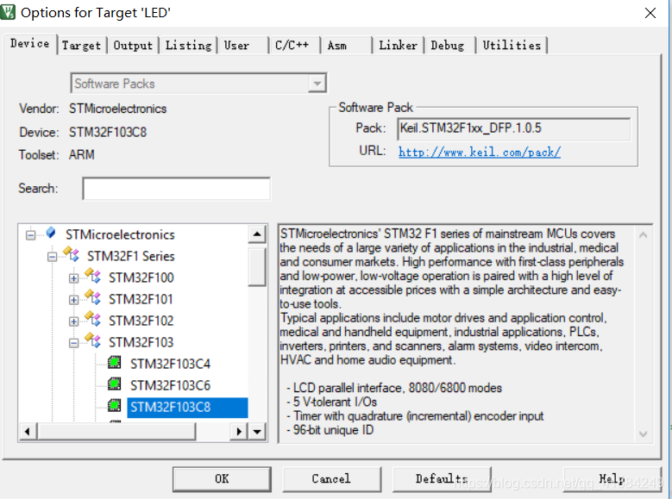
Task: Collapse the STMicroelectronics tree node
Action: click(x=30, y=235)
